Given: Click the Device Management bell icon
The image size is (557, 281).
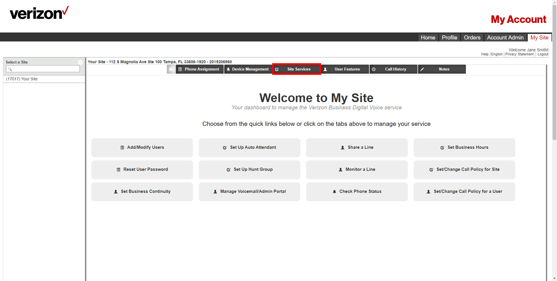Looking at the screenshot, I should (228, 69).
